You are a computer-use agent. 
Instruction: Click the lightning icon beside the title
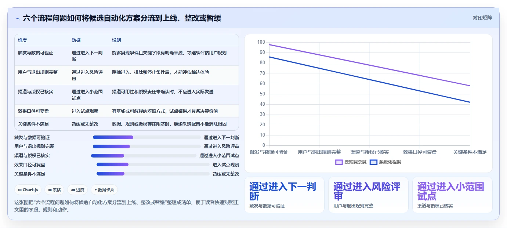tap(18, 18)
